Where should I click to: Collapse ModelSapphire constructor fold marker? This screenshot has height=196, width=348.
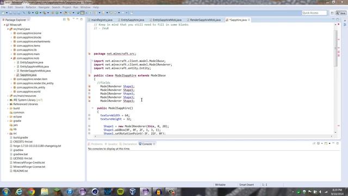(x=92, y=108)
